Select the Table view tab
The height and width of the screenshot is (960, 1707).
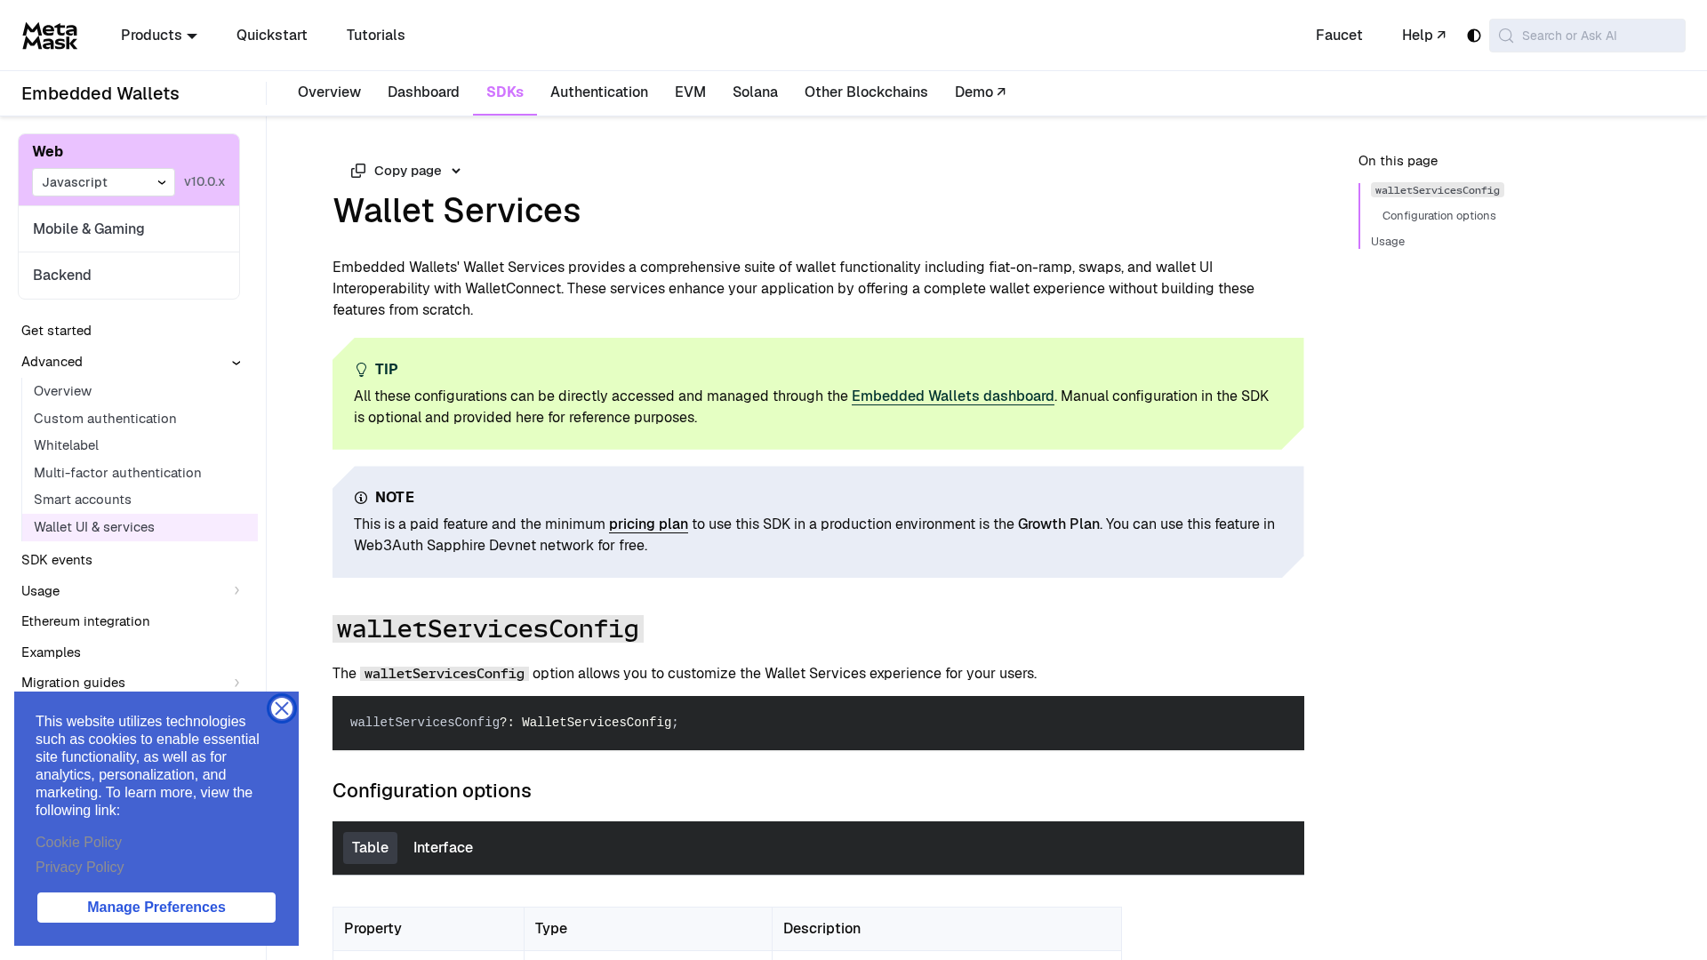(370, 848)
